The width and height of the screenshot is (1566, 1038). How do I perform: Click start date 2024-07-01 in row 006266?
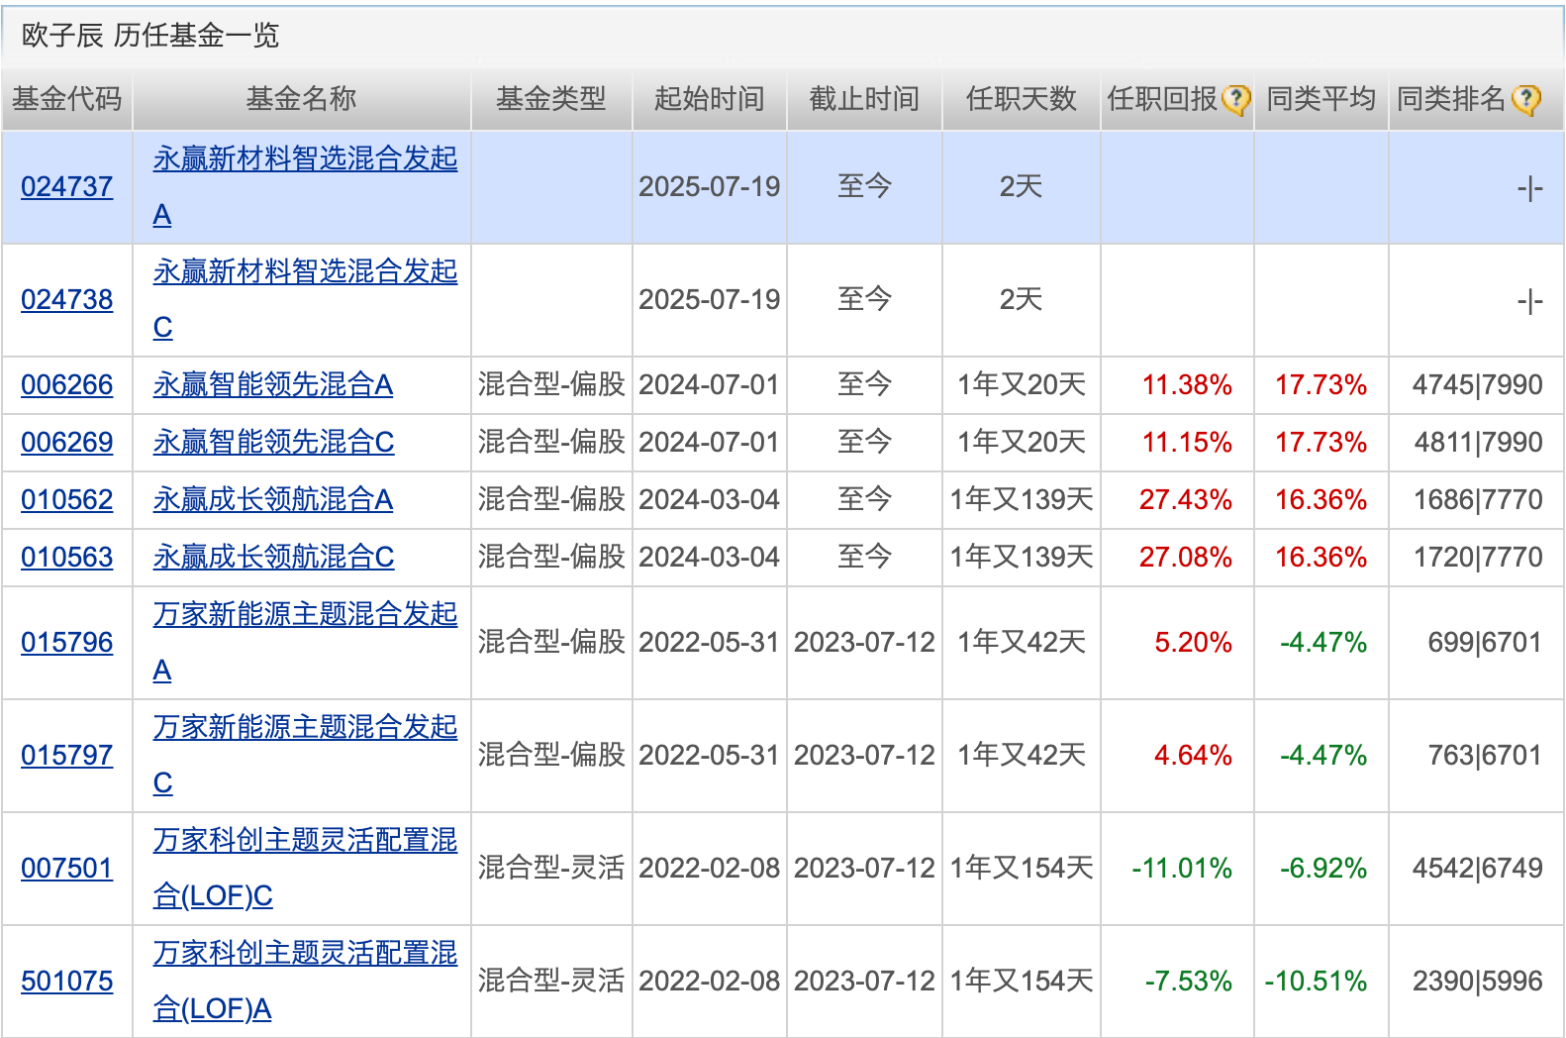point(710,384)
